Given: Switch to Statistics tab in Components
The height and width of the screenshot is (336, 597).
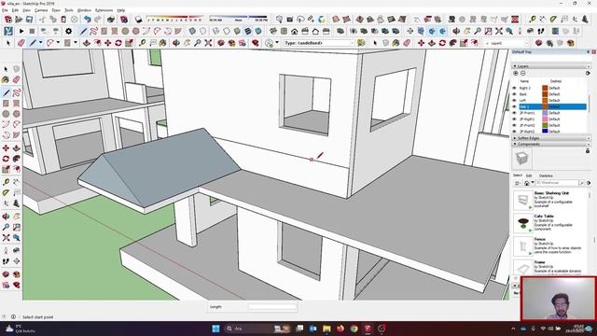Looking at the screenshot, I should click(546, 175).
